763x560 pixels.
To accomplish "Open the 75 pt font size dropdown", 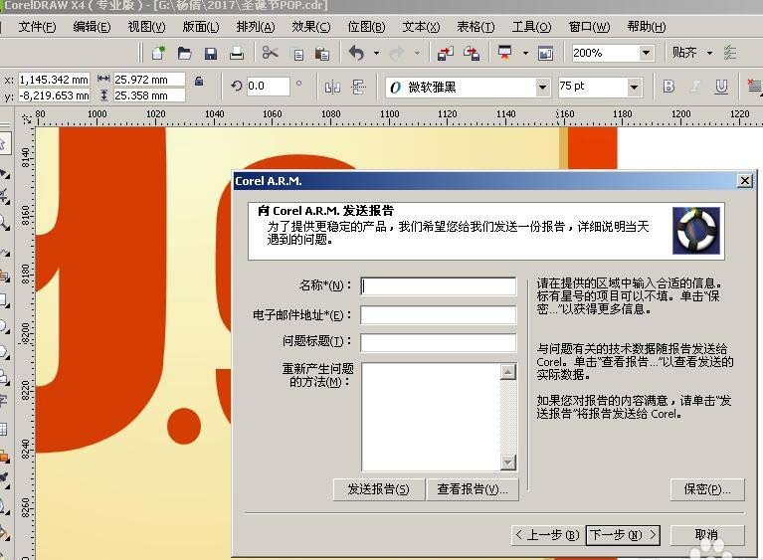I will (x=634, y=88).
